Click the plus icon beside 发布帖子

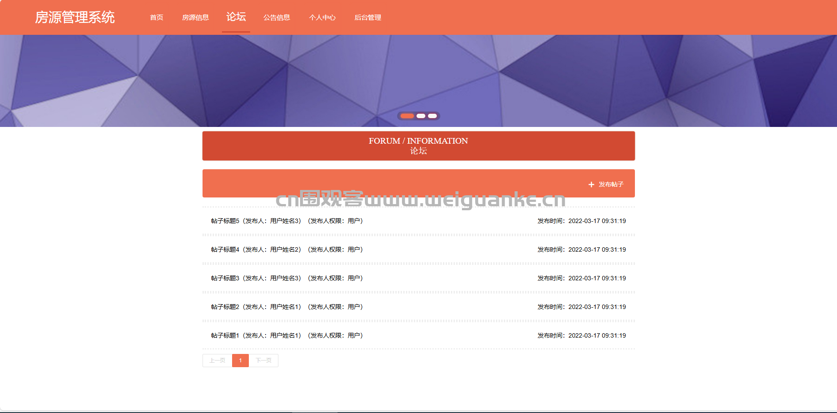click(x=591, y=185)
